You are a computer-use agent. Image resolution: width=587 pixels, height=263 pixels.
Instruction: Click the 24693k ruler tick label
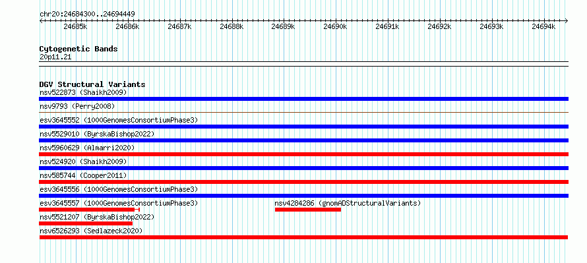point(491,26)
